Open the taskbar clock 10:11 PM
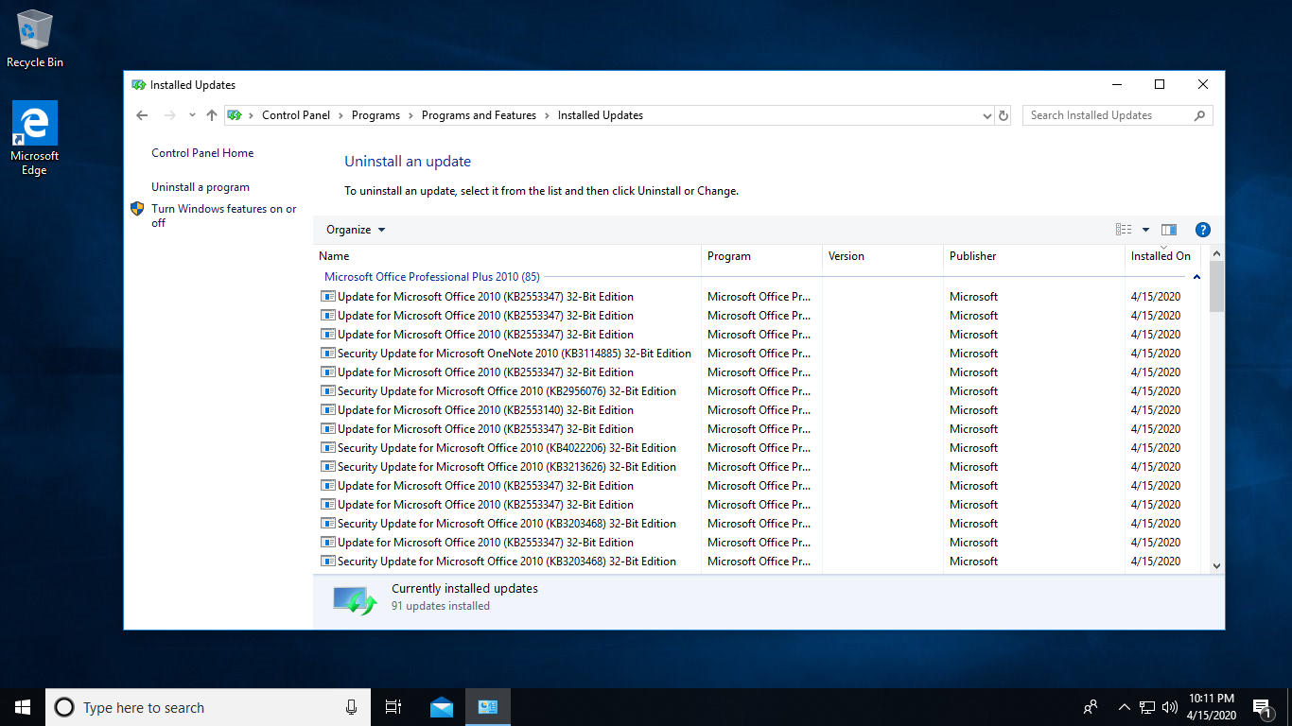Screen dimensions: 1292x726 [1212, 707]
